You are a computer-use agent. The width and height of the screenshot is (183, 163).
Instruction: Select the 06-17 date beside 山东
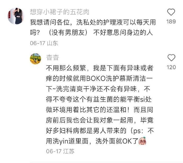[38, 43]
